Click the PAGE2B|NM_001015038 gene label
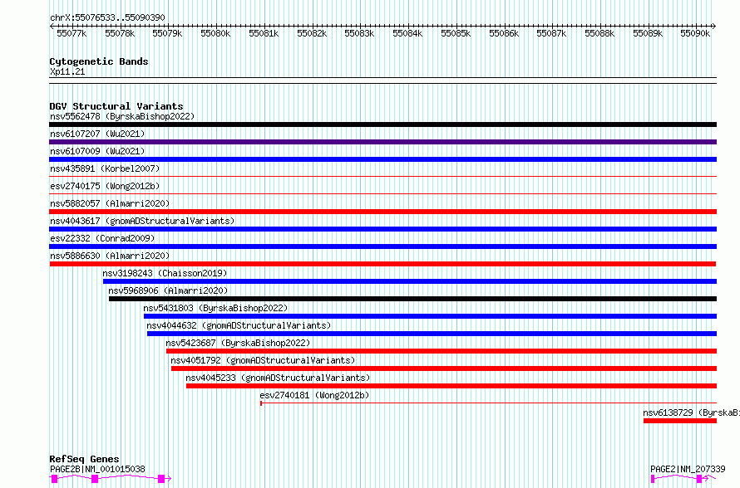Viewport: 740px width, 488px height. (97, 469)
